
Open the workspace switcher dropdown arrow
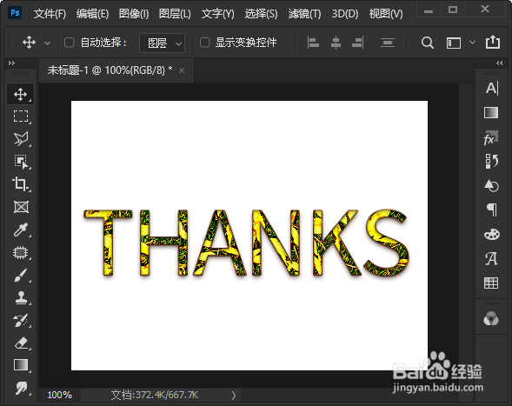tap(472, 43)
